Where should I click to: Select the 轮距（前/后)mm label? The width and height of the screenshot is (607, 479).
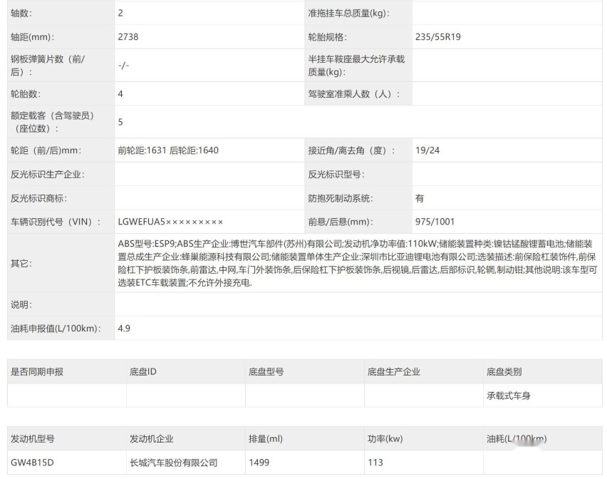tap(46, 150)
